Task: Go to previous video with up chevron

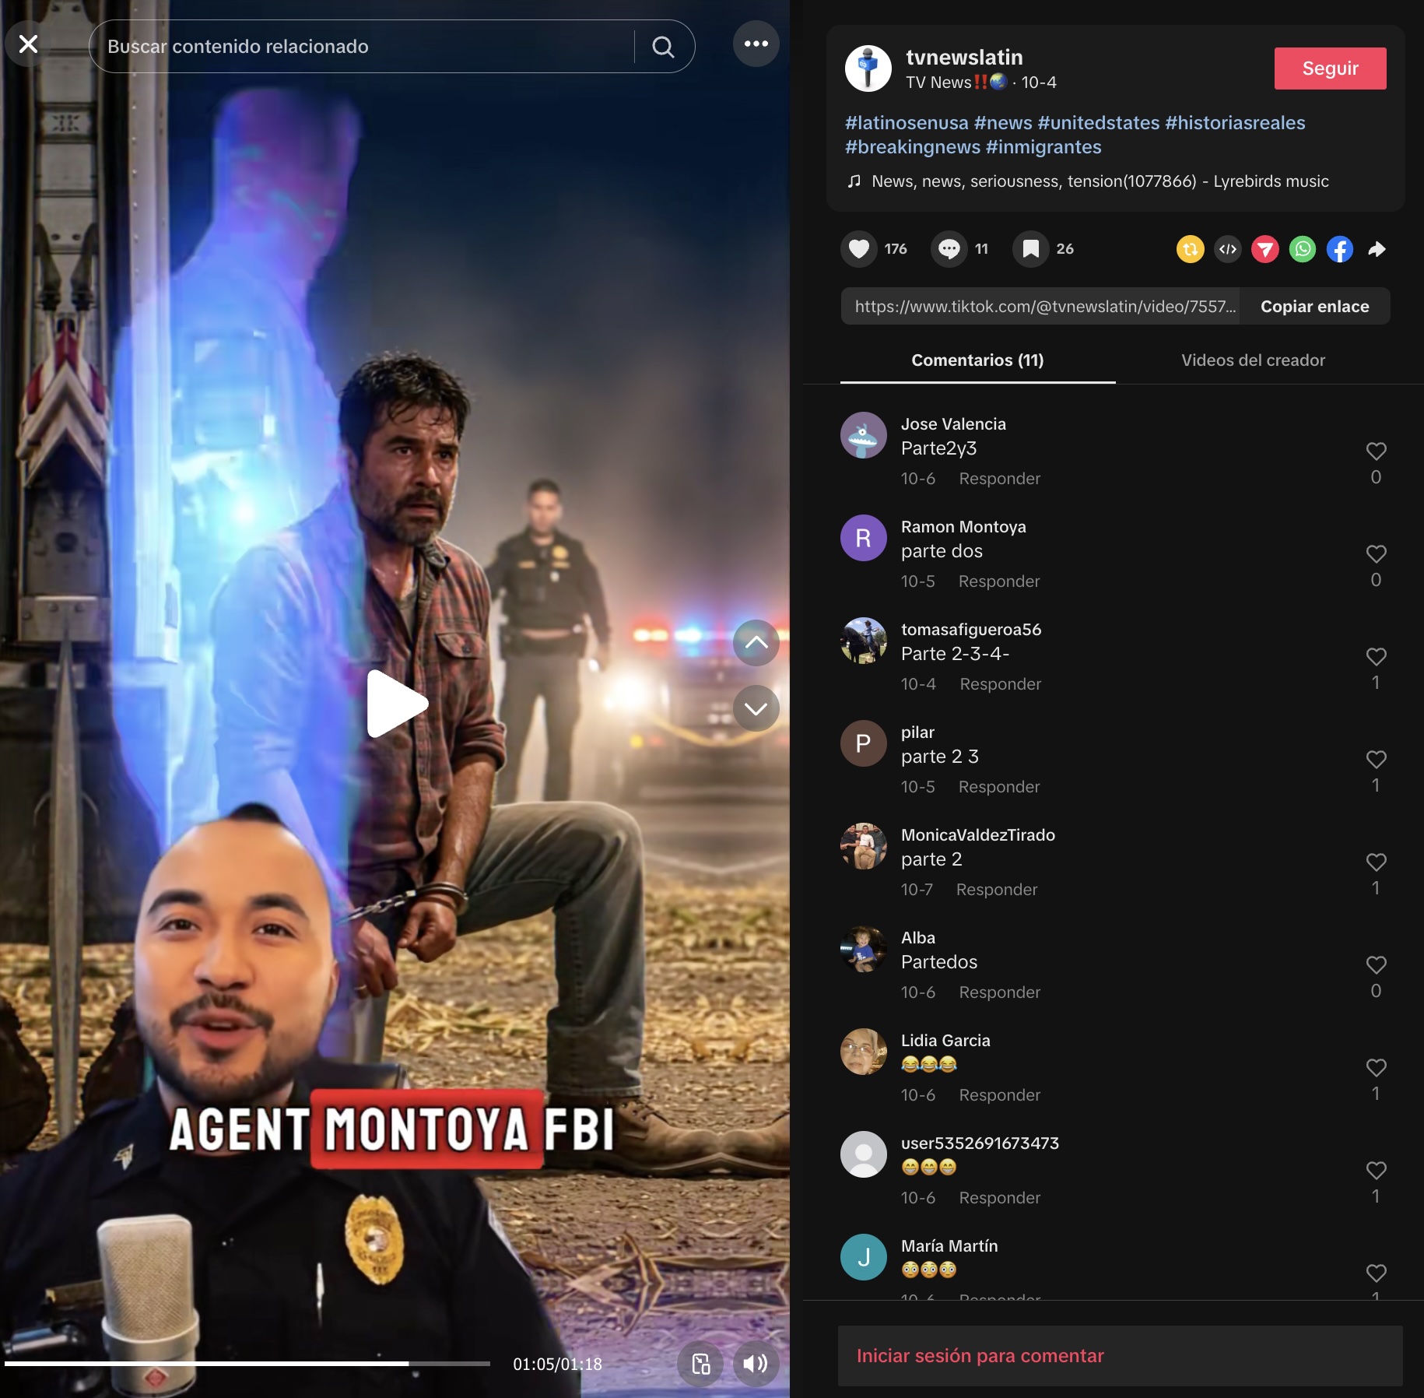Action: (756, 643)
